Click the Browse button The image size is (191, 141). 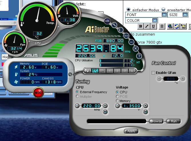click(156, 121)
